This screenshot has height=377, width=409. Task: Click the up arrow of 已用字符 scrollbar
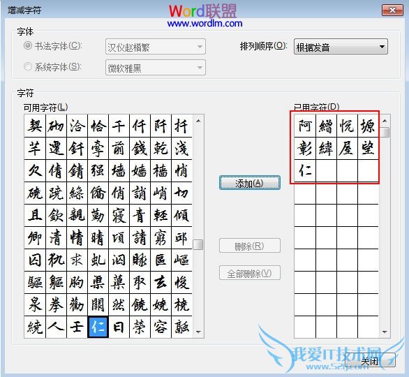click(385, 121)
